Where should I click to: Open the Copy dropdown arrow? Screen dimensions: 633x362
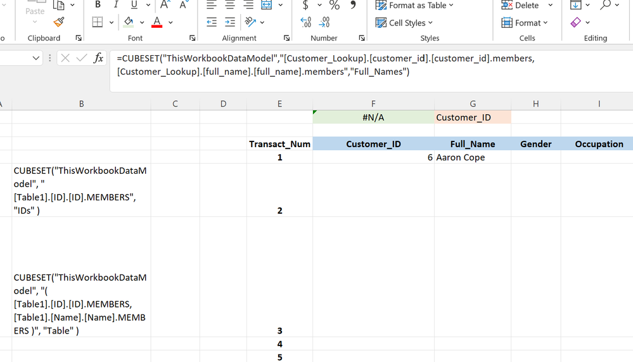(x=72, y=5)
